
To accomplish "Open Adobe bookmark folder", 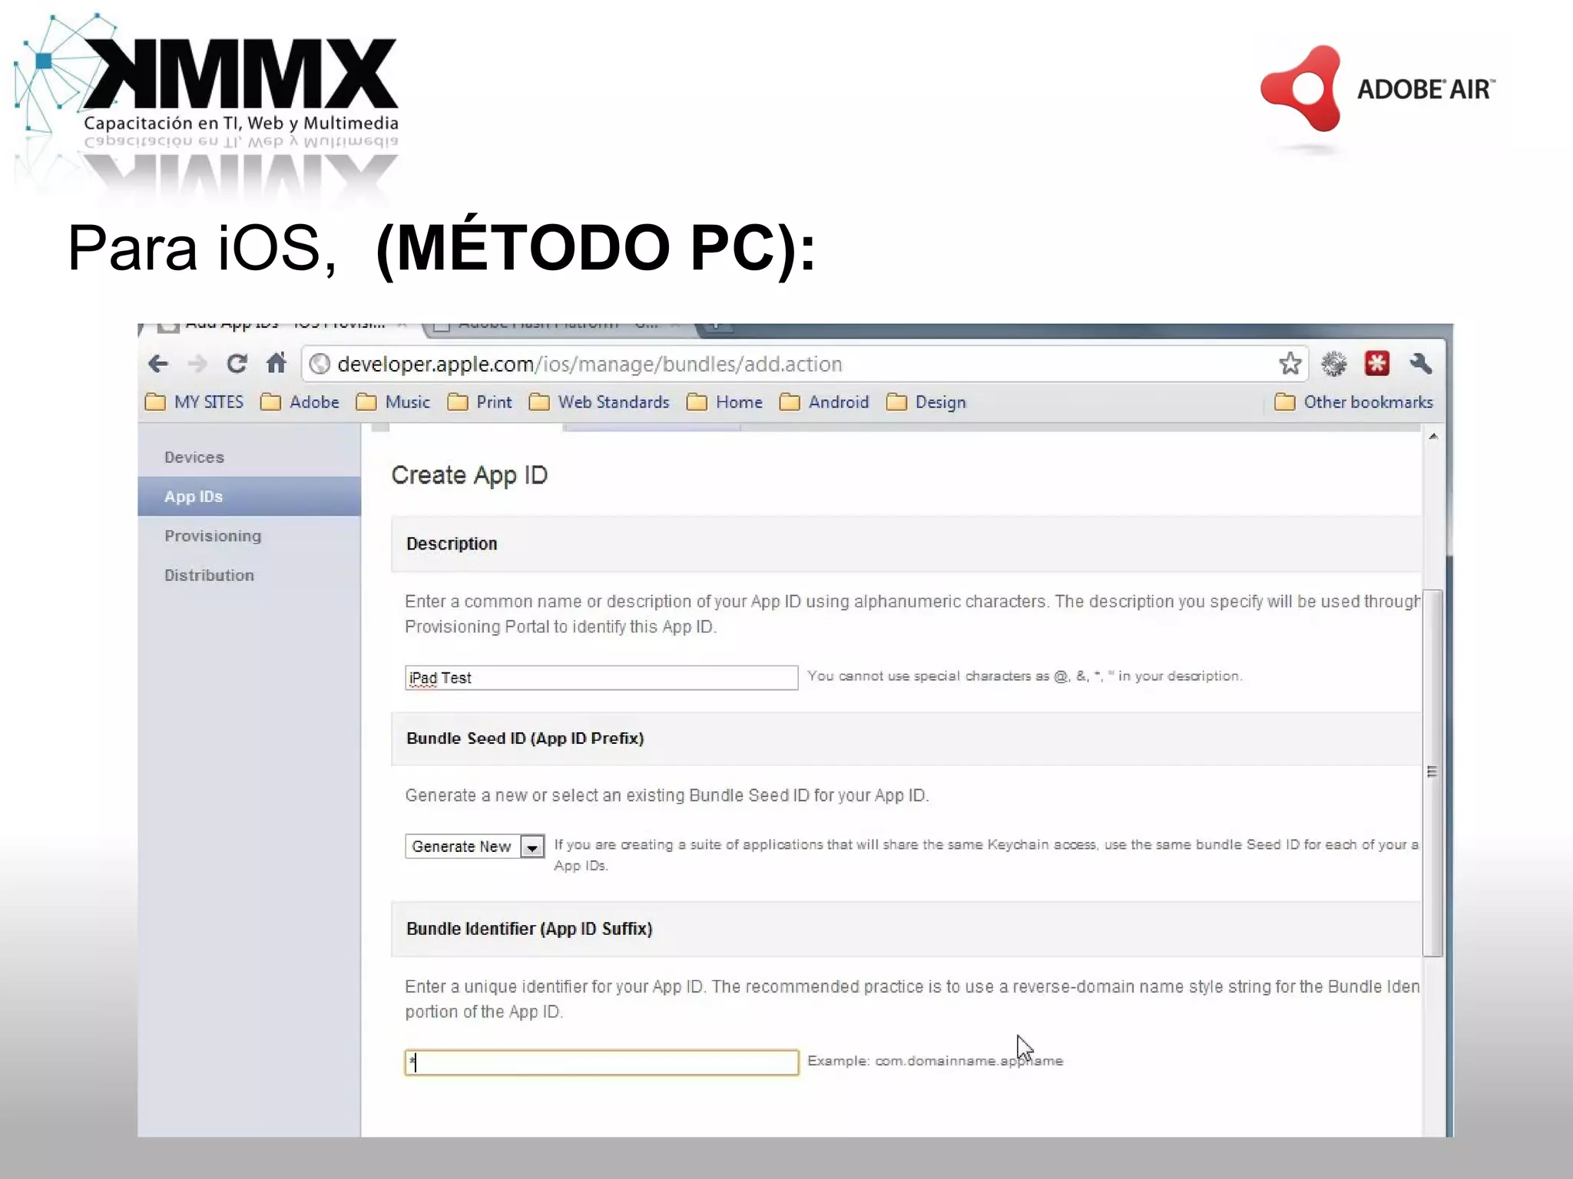I will [300, 402].
